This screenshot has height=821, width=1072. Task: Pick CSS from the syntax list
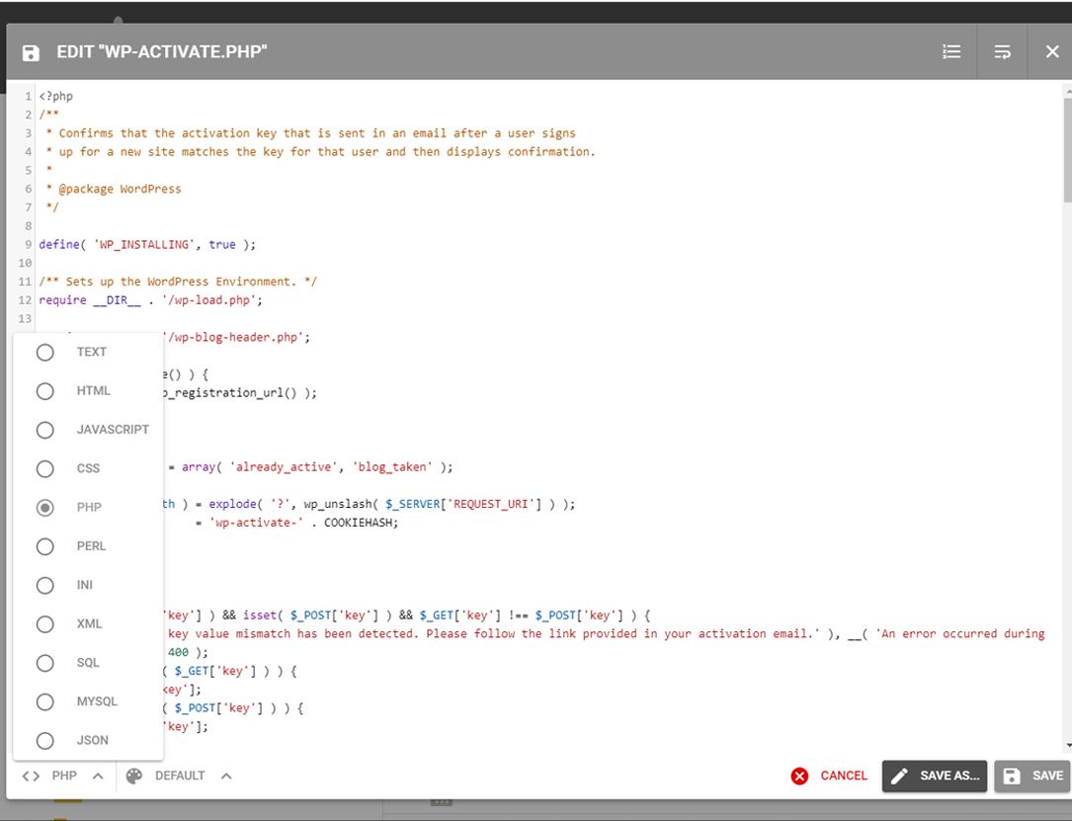(45, 468)
